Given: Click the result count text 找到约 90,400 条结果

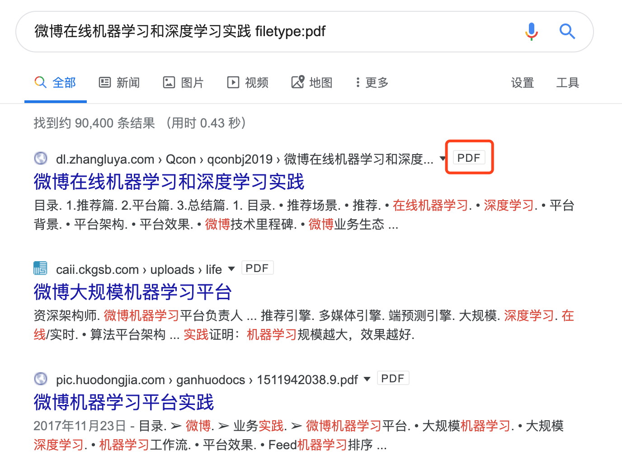Looking at the screenshot, I should (x=94, y=123).
